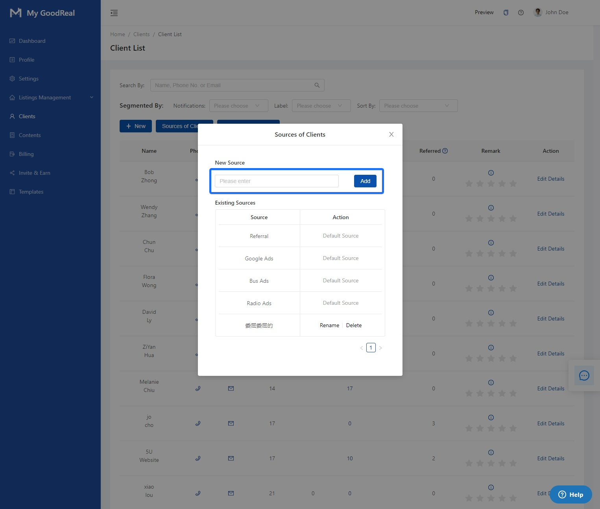Collapse the sidebar with the hamburger icon

(114, 13)
